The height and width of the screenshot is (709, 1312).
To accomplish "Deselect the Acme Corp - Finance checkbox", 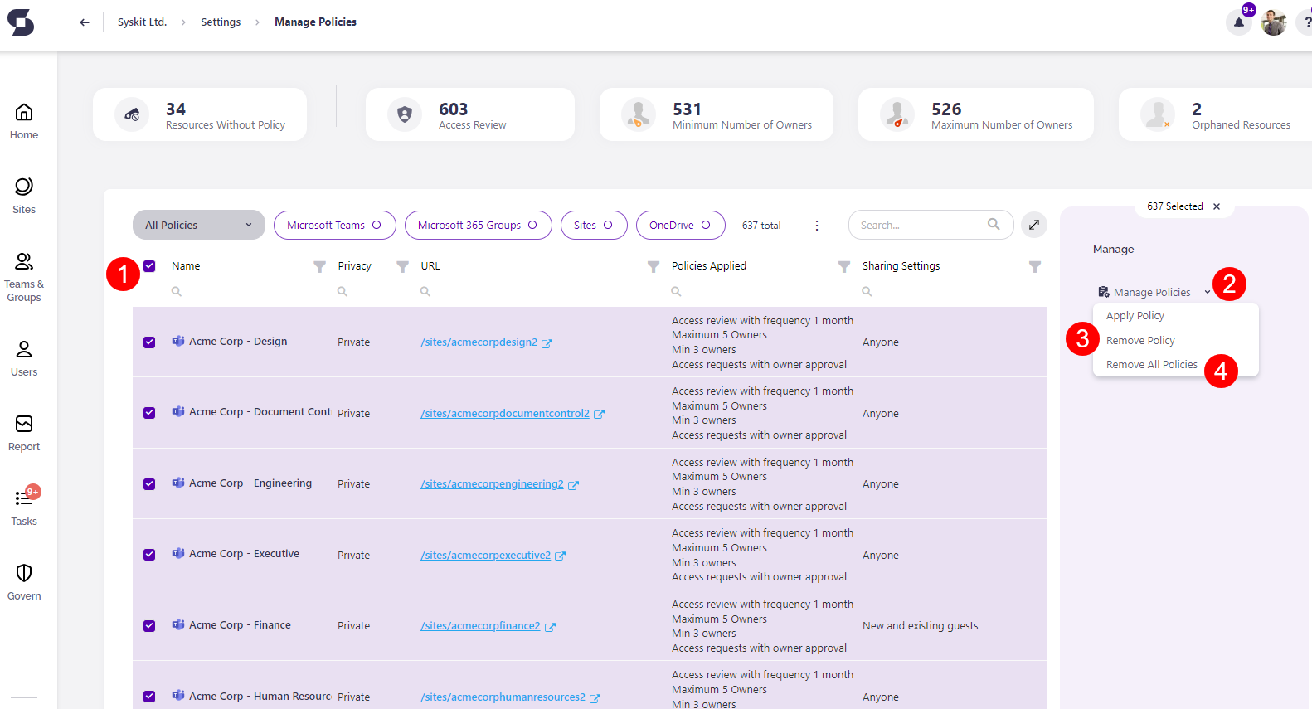I will click(149, 626).
